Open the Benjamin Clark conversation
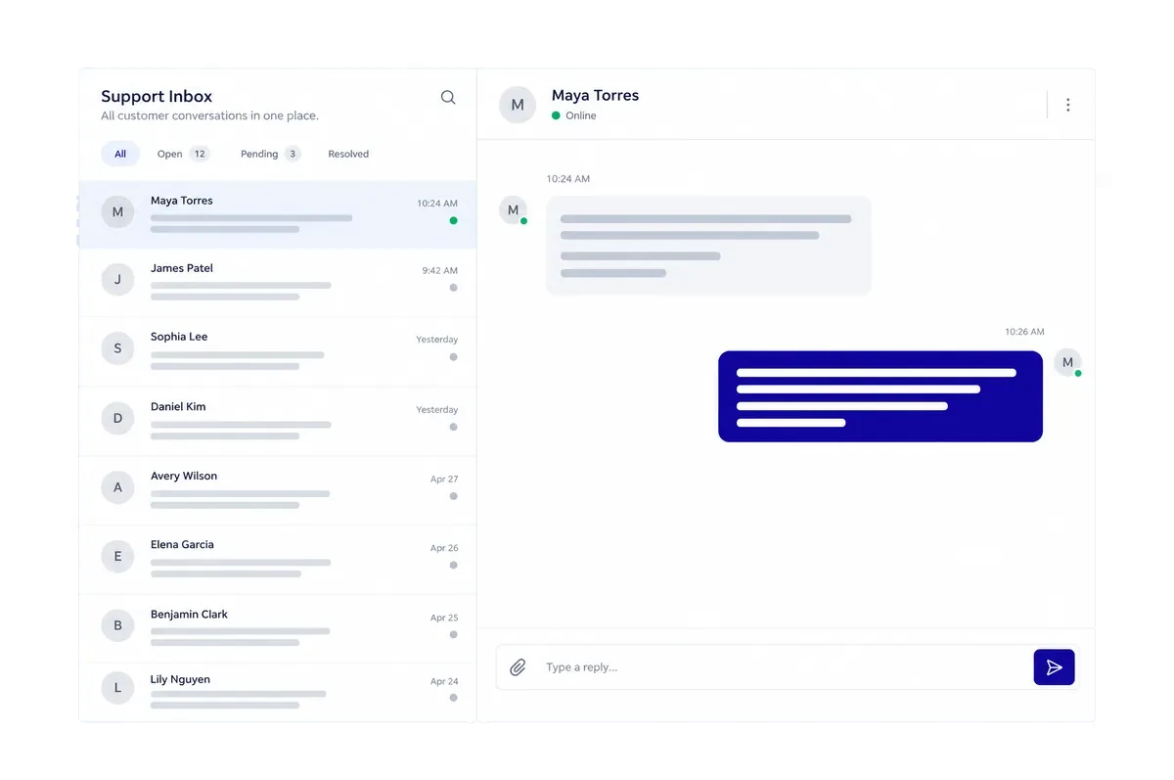 278,628
